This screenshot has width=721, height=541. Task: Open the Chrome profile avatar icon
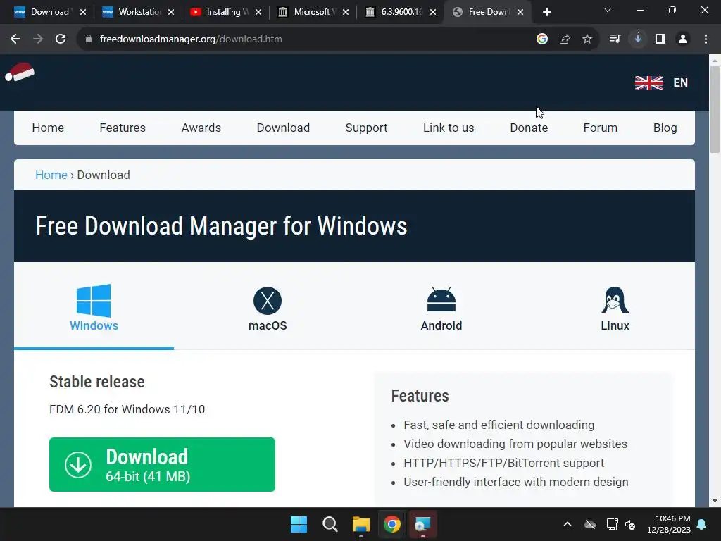click(683, 39)
